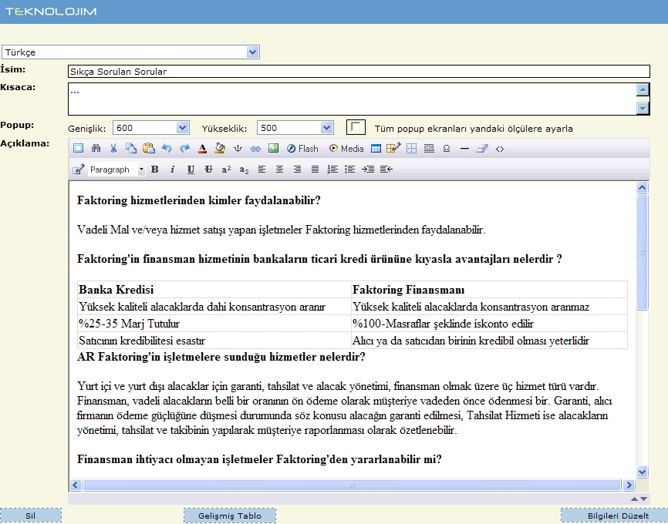Paste clipboard content into the editor
This screenshot has width=668, height=524.
click(149, 148)
